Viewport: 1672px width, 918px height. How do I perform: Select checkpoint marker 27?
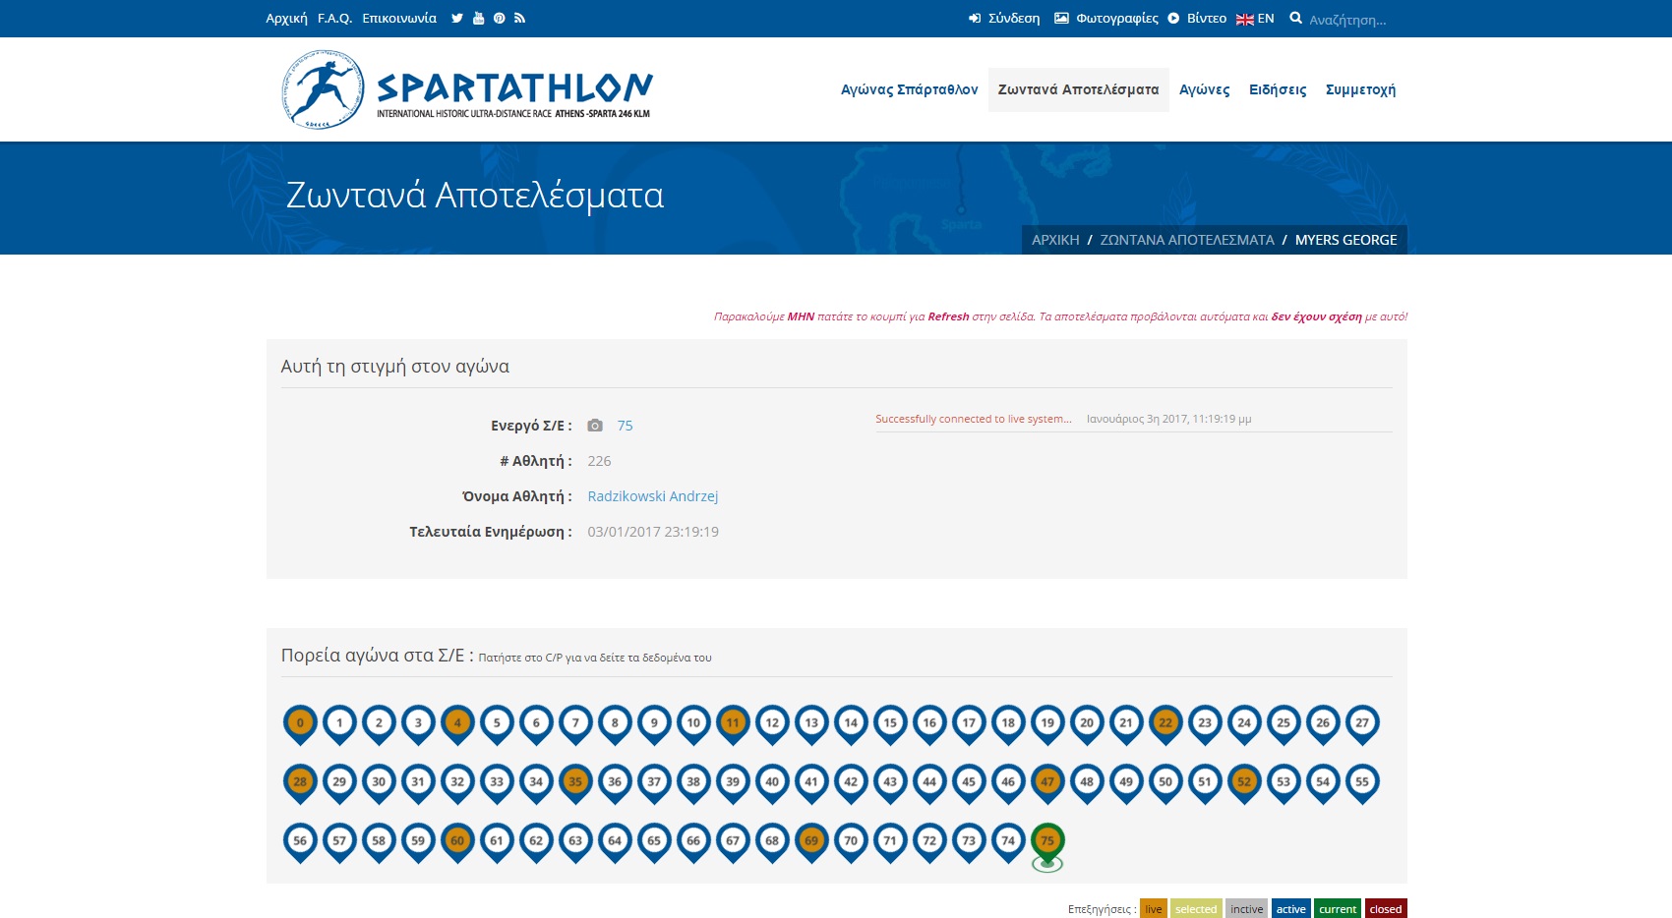coord(1362,724)
